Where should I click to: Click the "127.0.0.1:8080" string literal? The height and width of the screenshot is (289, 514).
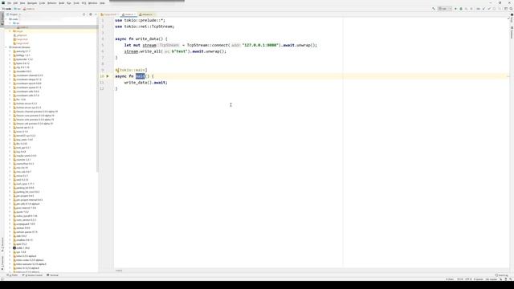[x=260, y=45]
